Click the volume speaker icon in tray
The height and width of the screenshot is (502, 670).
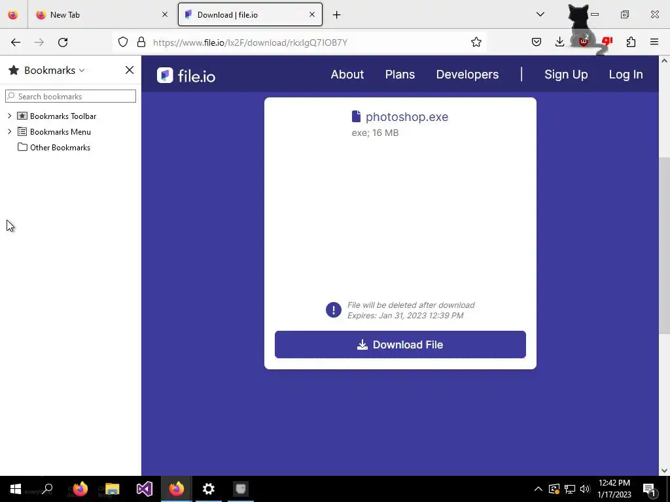click(x=585, y=489)
